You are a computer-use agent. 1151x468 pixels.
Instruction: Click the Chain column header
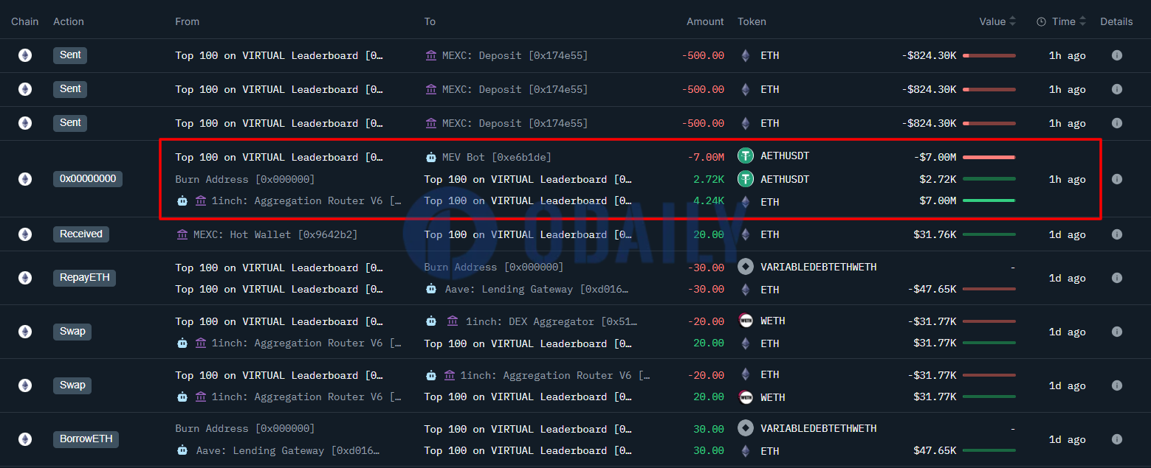[x=25, y=21]
